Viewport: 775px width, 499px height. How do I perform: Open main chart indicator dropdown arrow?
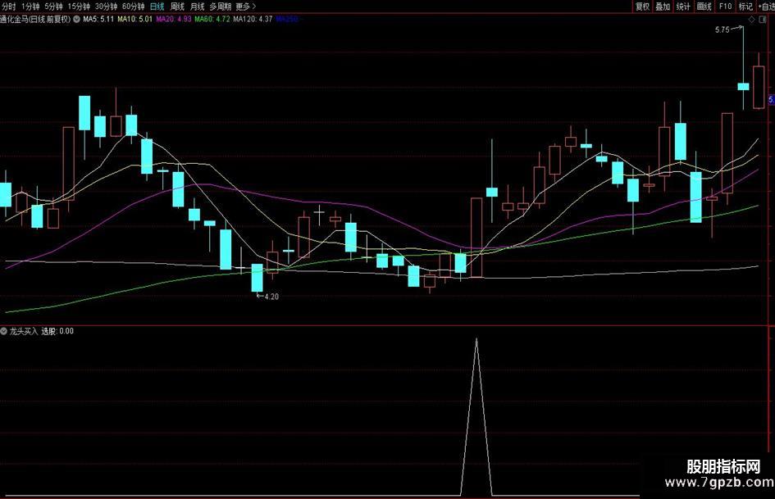pos(76,20)
